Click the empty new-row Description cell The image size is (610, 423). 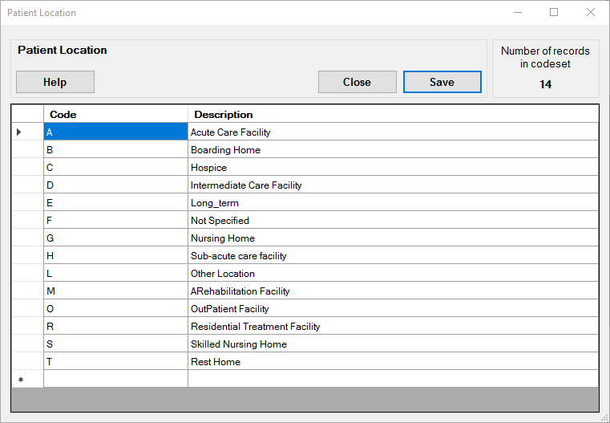393,379
